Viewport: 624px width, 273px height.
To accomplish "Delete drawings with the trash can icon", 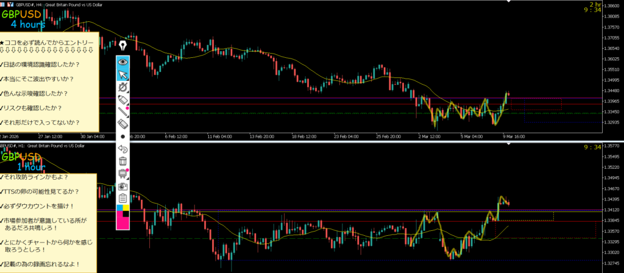I will point(123,161).
